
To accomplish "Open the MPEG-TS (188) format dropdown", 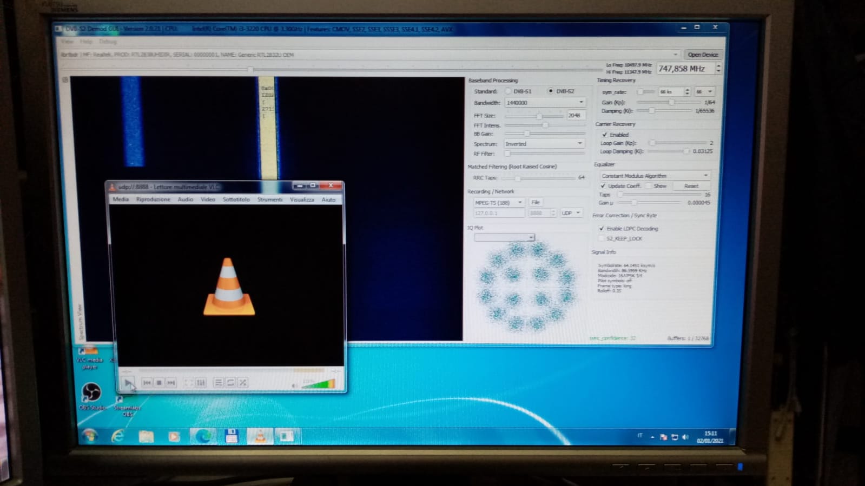I will pyautogui.click(x=499, y=203).
